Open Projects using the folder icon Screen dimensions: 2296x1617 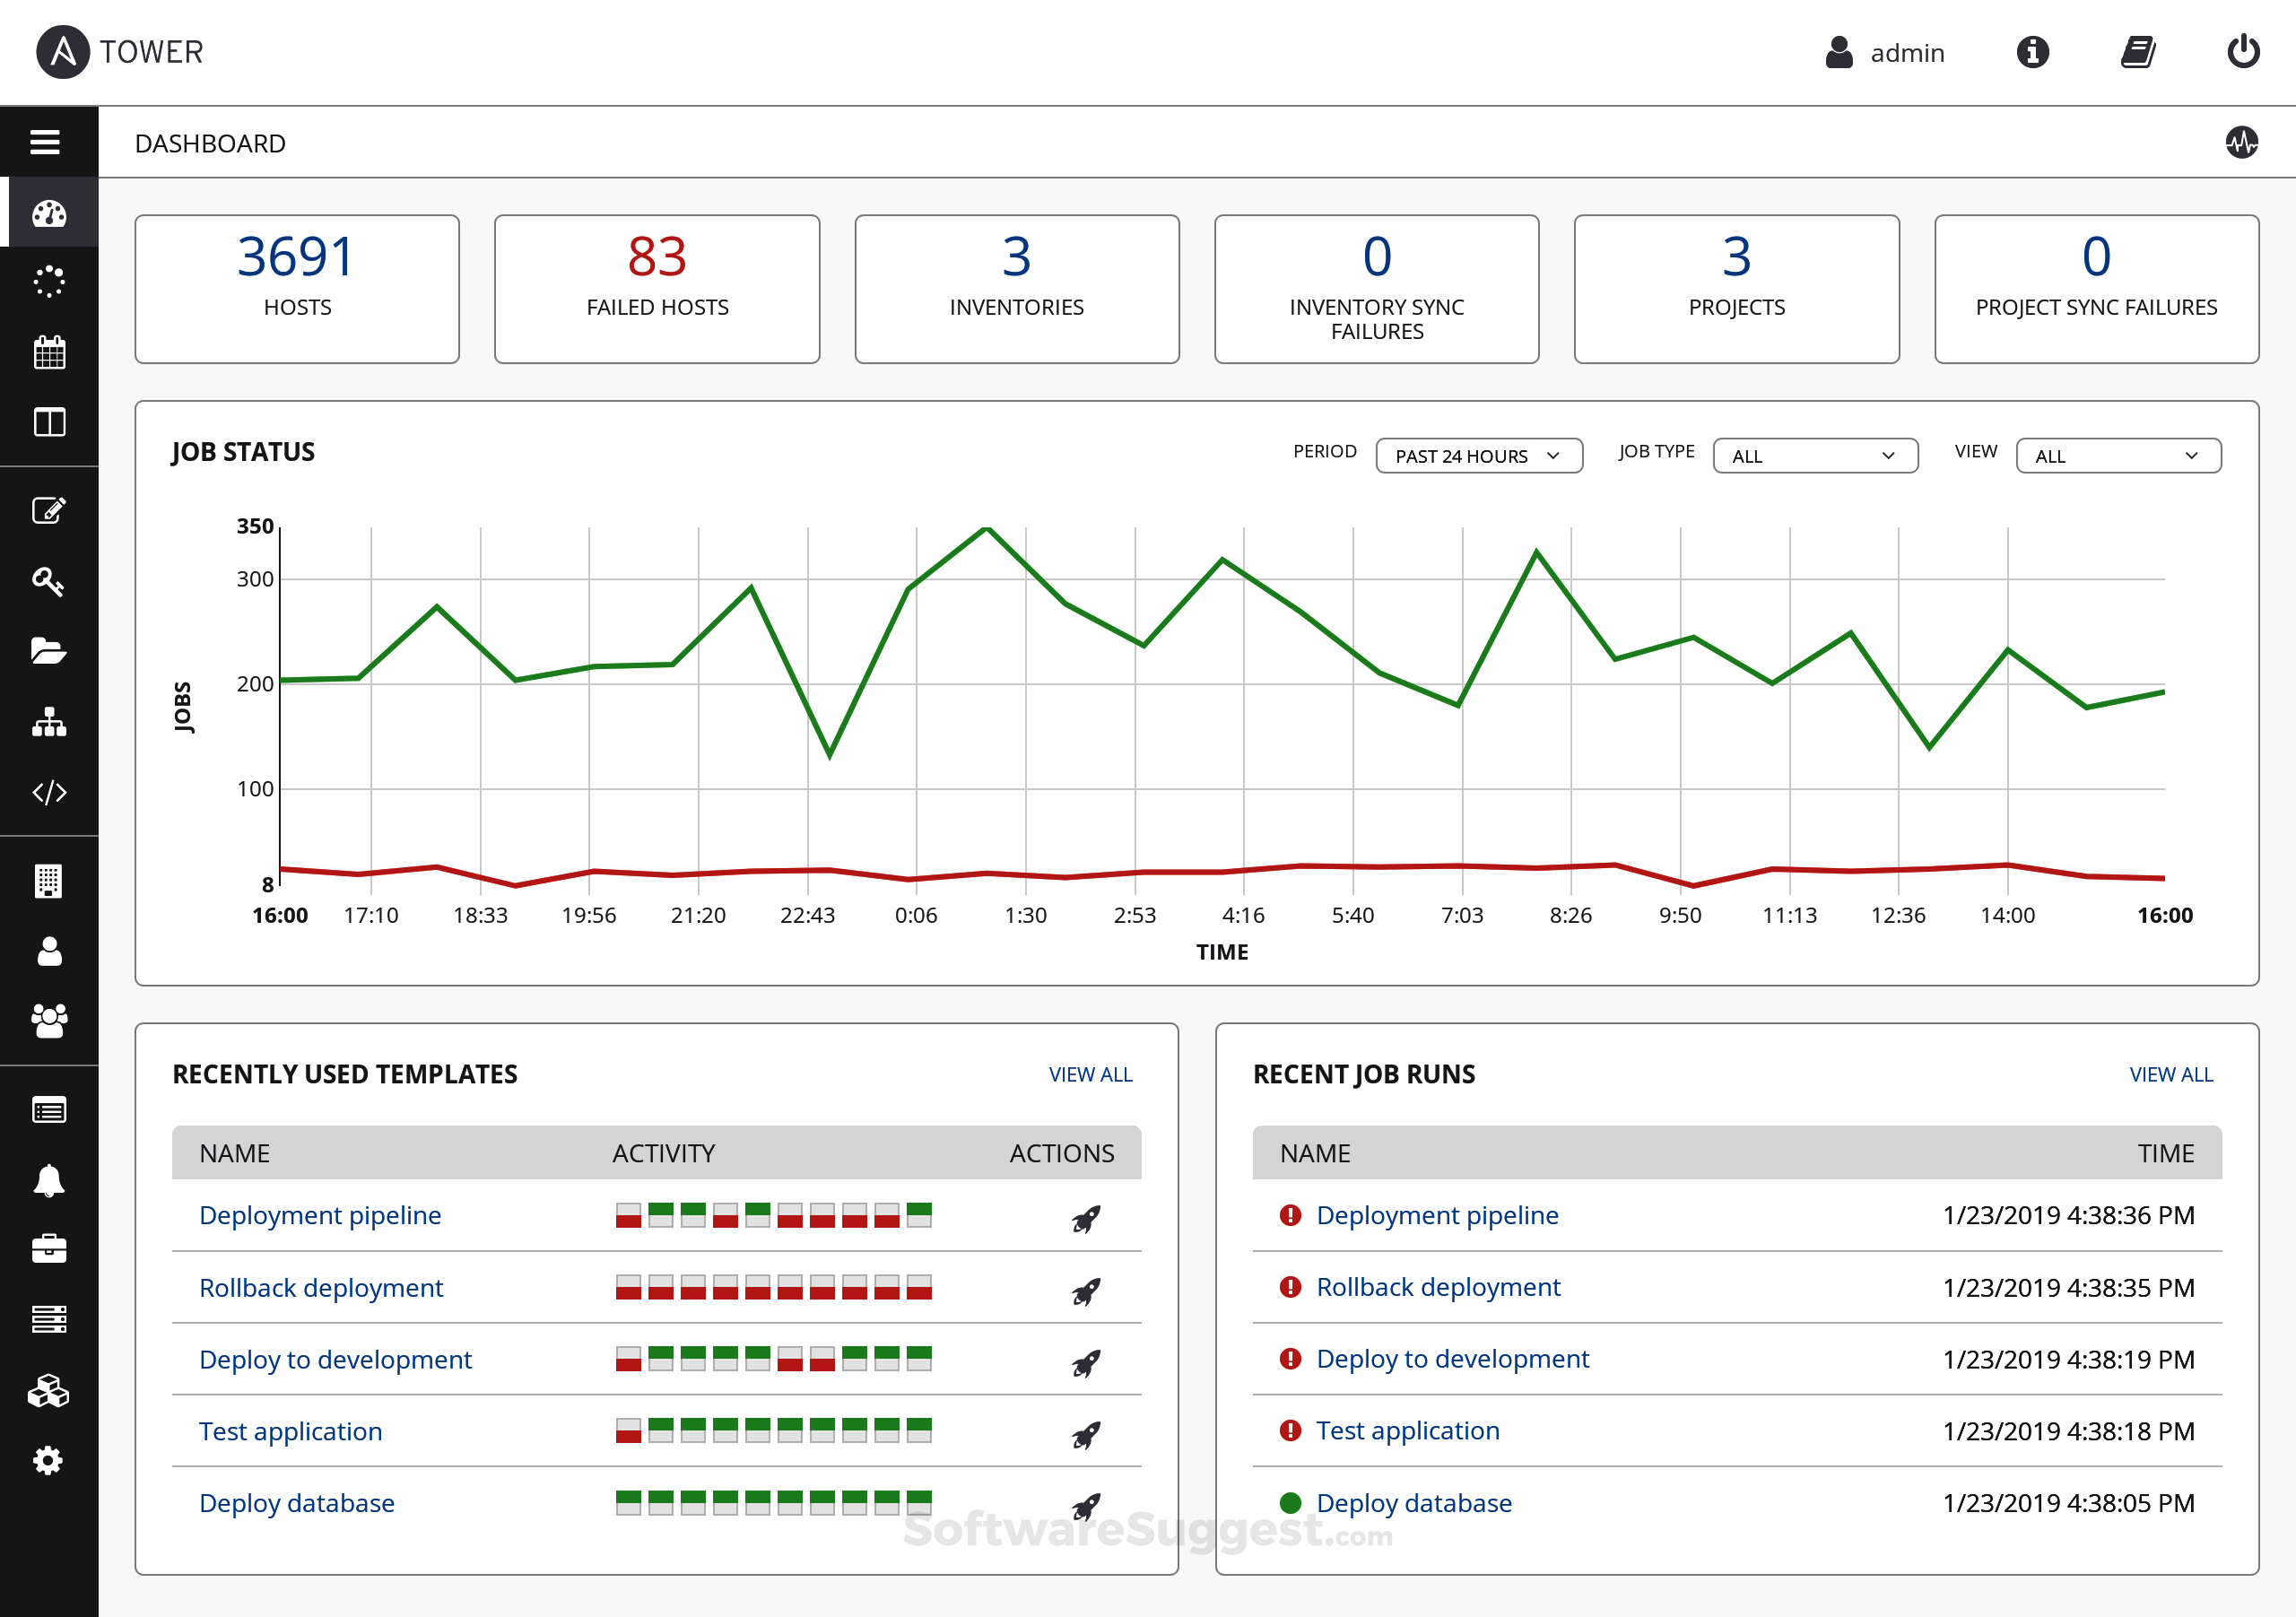(x=49, y=651)
